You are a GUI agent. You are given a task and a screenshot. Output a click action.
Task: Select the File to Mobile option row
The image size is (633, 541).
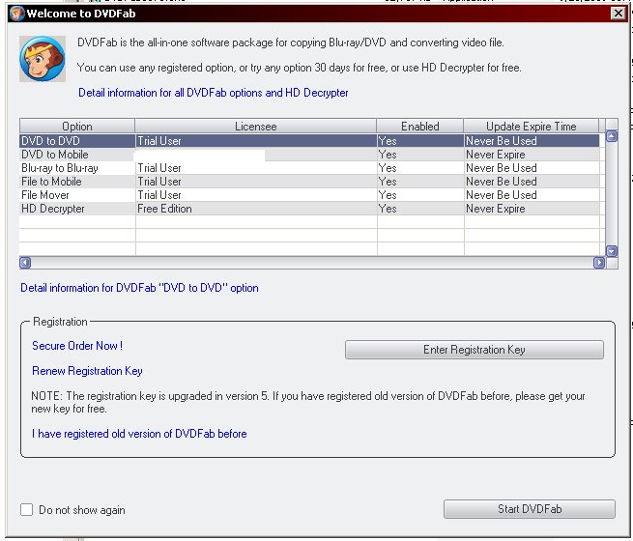52,182
